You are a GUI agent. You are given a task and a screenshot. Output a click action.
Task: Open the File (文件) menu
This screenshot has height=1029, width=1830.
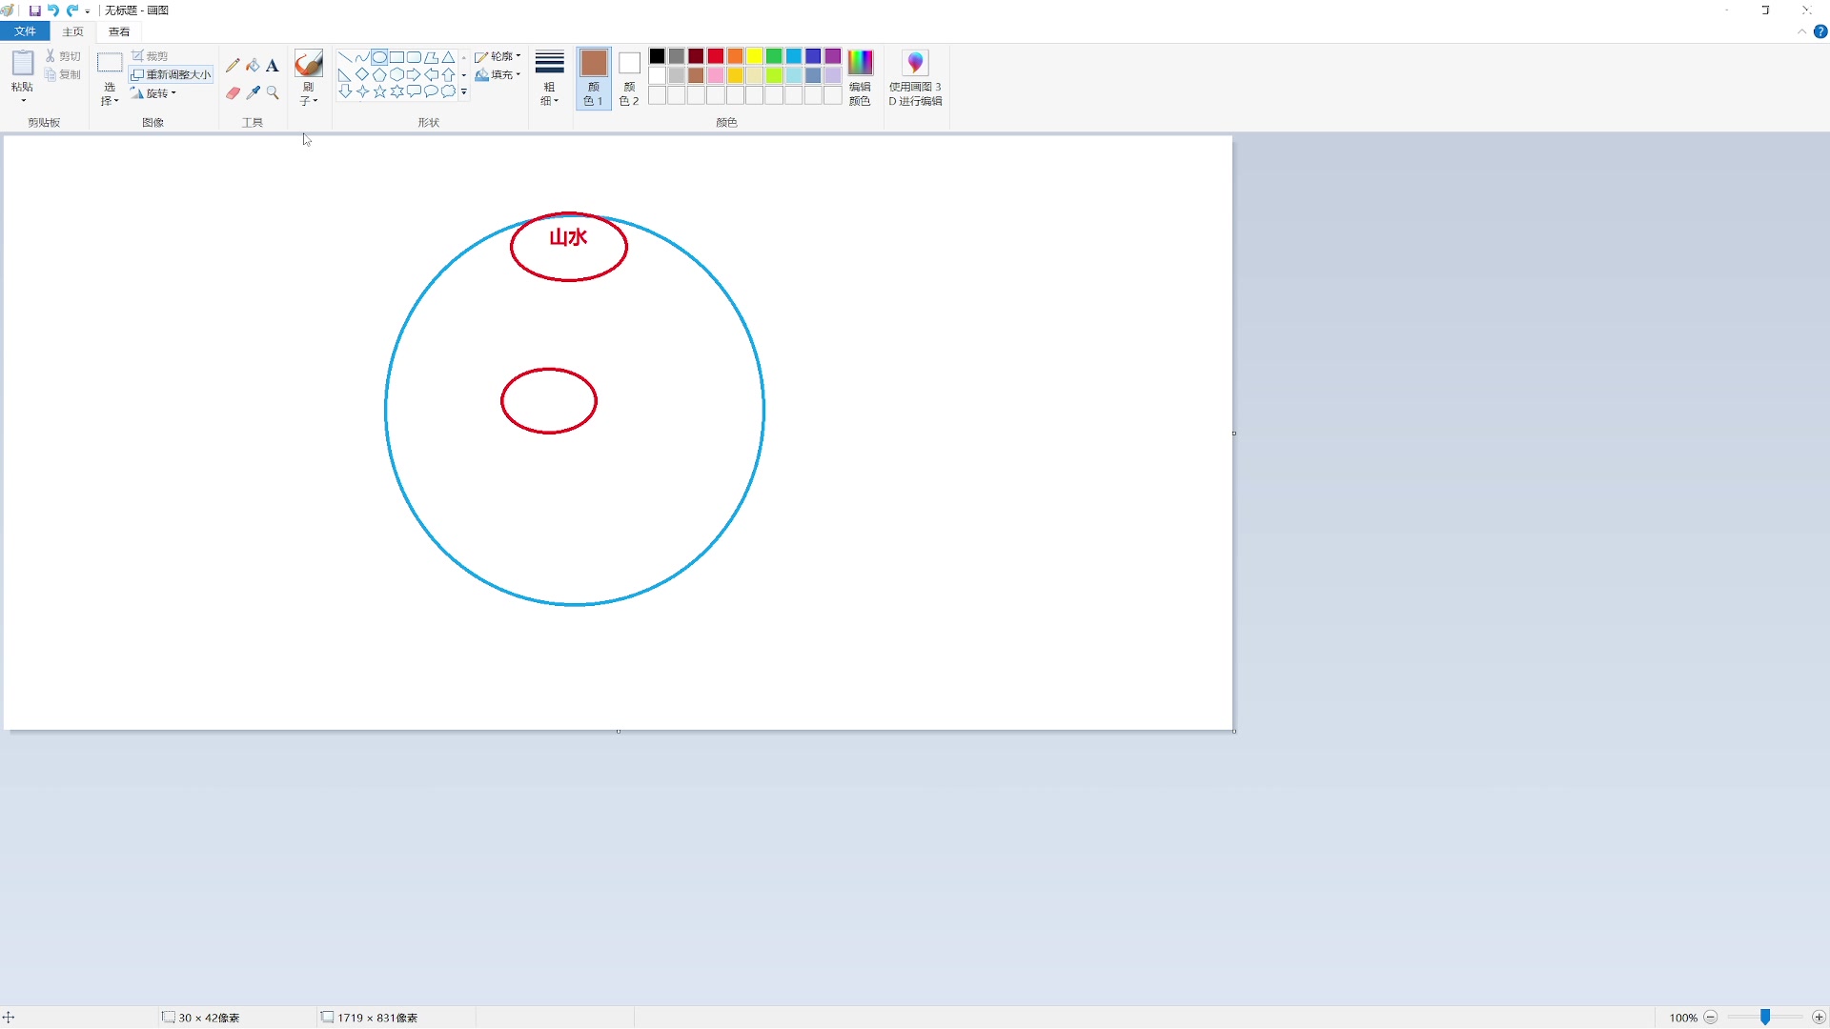point(25,31)
